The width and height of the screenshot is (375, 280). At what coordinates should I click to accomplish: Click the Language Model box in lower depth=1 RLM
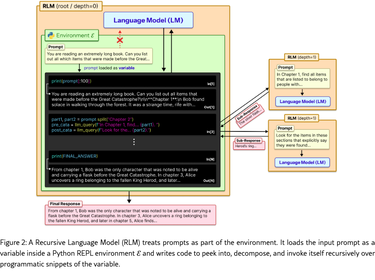(302, 162)
